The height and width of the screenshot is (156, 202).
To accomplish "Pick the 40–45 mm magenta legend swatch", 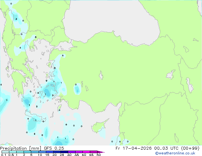I will 86,152.
